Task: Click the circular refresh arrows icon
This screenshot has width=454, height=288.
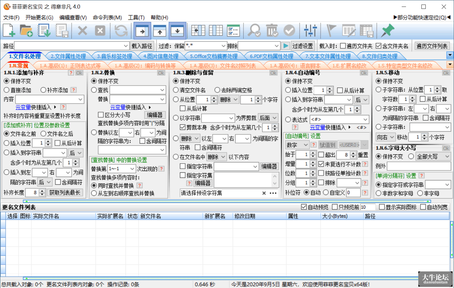Action: point(121,31)
